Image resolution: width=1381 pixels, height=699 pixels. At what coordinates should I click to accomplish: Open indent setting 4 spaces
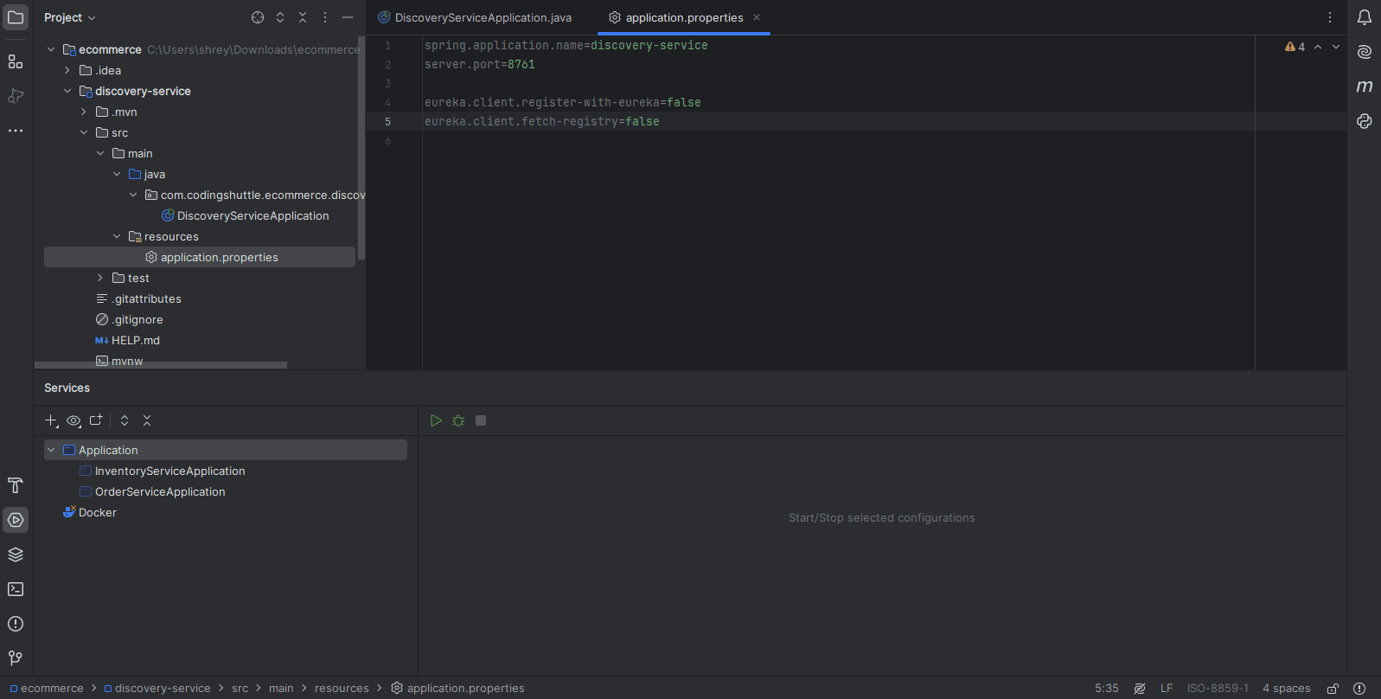[x=1287, y=689]
